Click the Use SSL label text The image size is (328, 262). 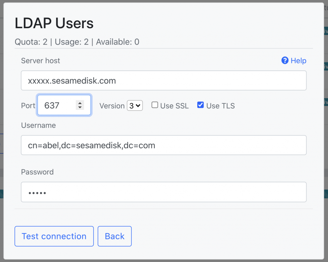175,106
